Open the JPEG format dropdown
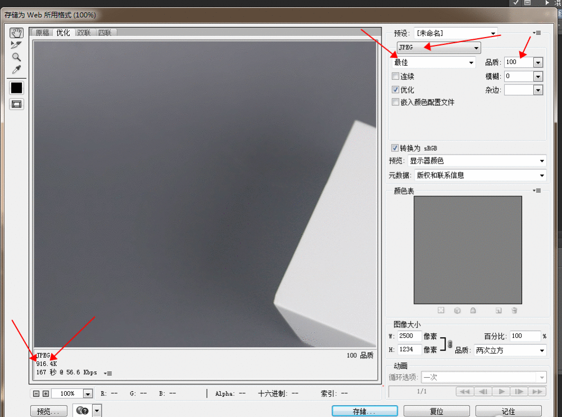Viewport: 562px width, 417px height. (438, 47)
